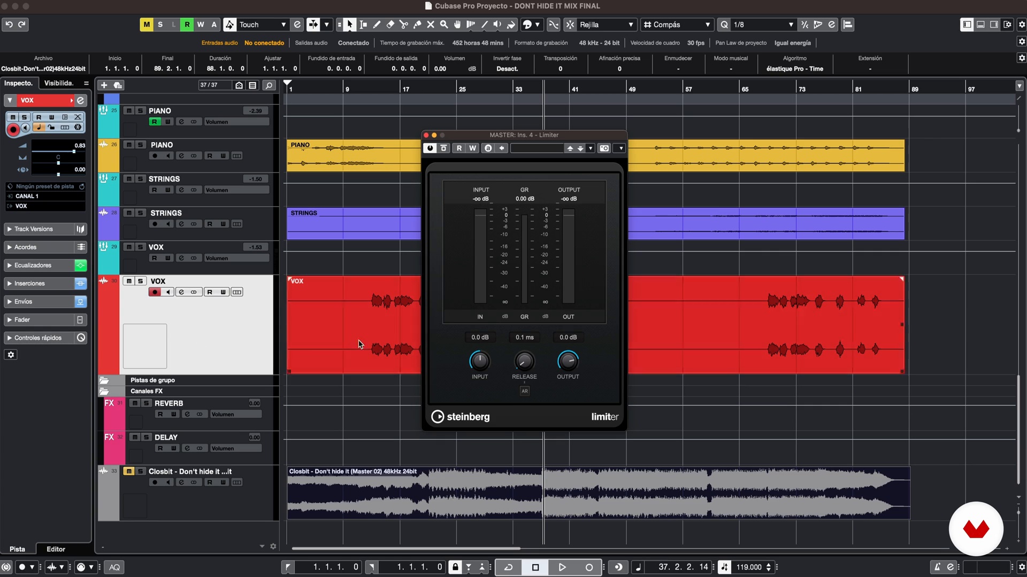Enable record on the selected VOX track
Screen dimensions: 1027x577
(x=155, y=292)
